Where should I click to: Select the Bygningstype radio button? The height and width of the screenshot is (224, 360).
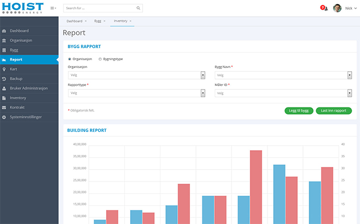[x=100, y=59]
